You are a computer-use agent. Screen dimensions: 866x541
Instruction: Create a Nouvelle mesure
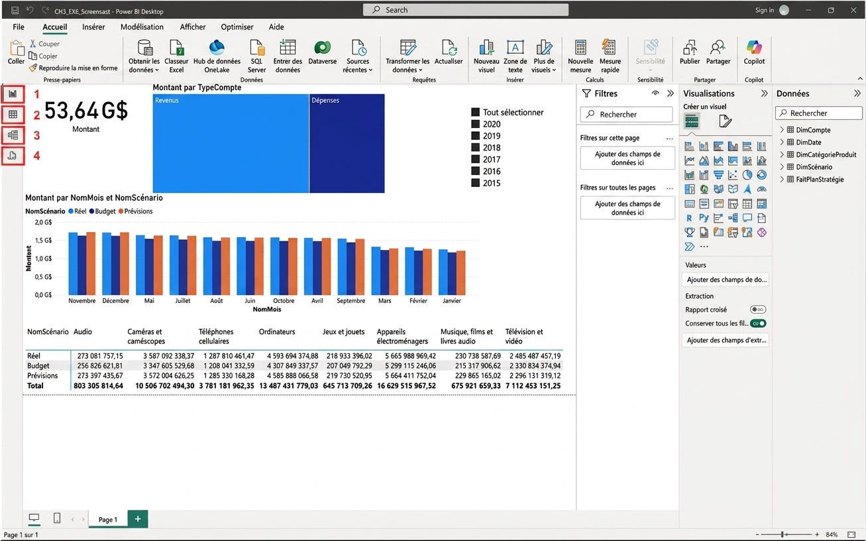click(x=580, y=56)
